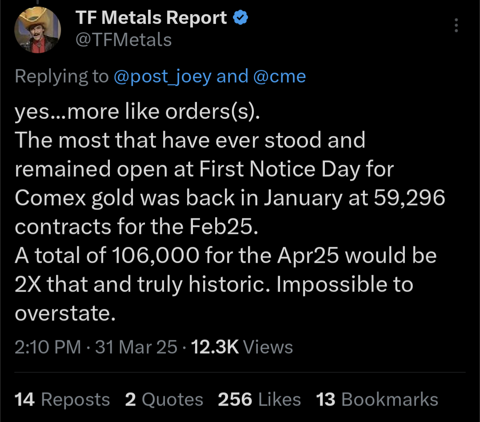Show the 256 Likes list
The width and height of the screenshot is (480, 422).
tap(259, 399)
